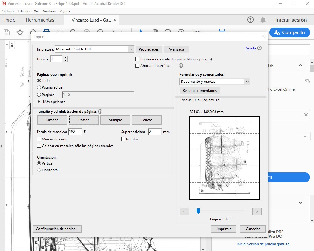Open the help question mark icon near sign-in
Image resolution: width=314 pixels, height=251 pixels.
250,20
